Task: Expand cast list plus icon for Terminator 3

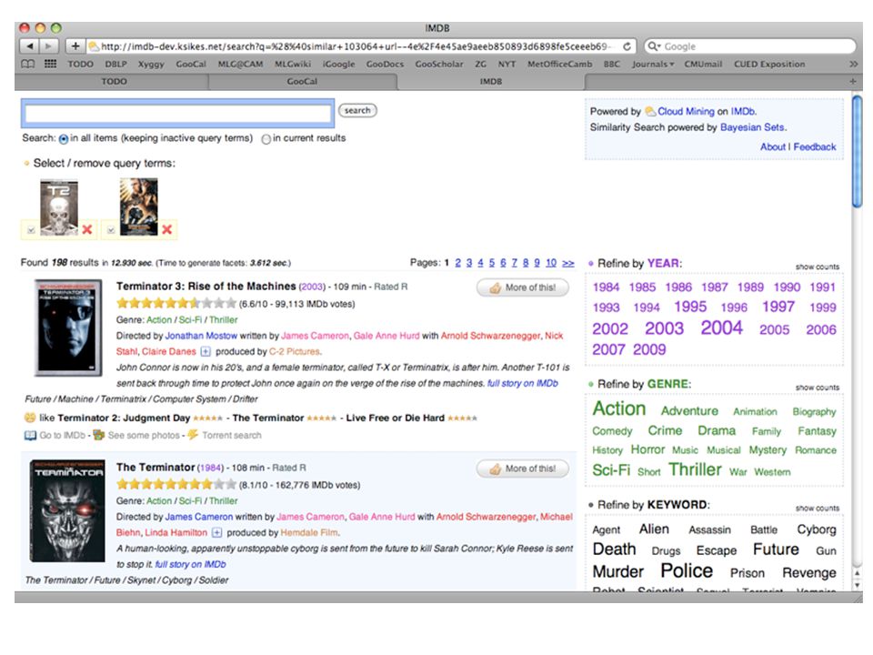Action: point(206,351)
